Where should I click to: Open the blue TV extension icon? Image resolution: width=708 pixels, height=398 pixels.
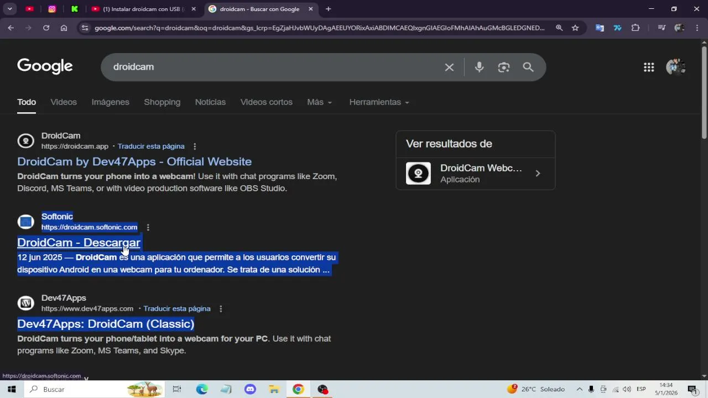617,28
